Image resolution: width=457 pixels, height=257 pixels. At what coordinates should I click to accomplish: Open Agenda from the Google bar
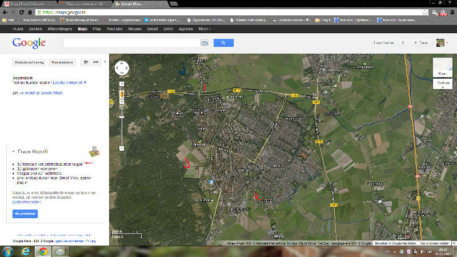click(x=186, y=29)
